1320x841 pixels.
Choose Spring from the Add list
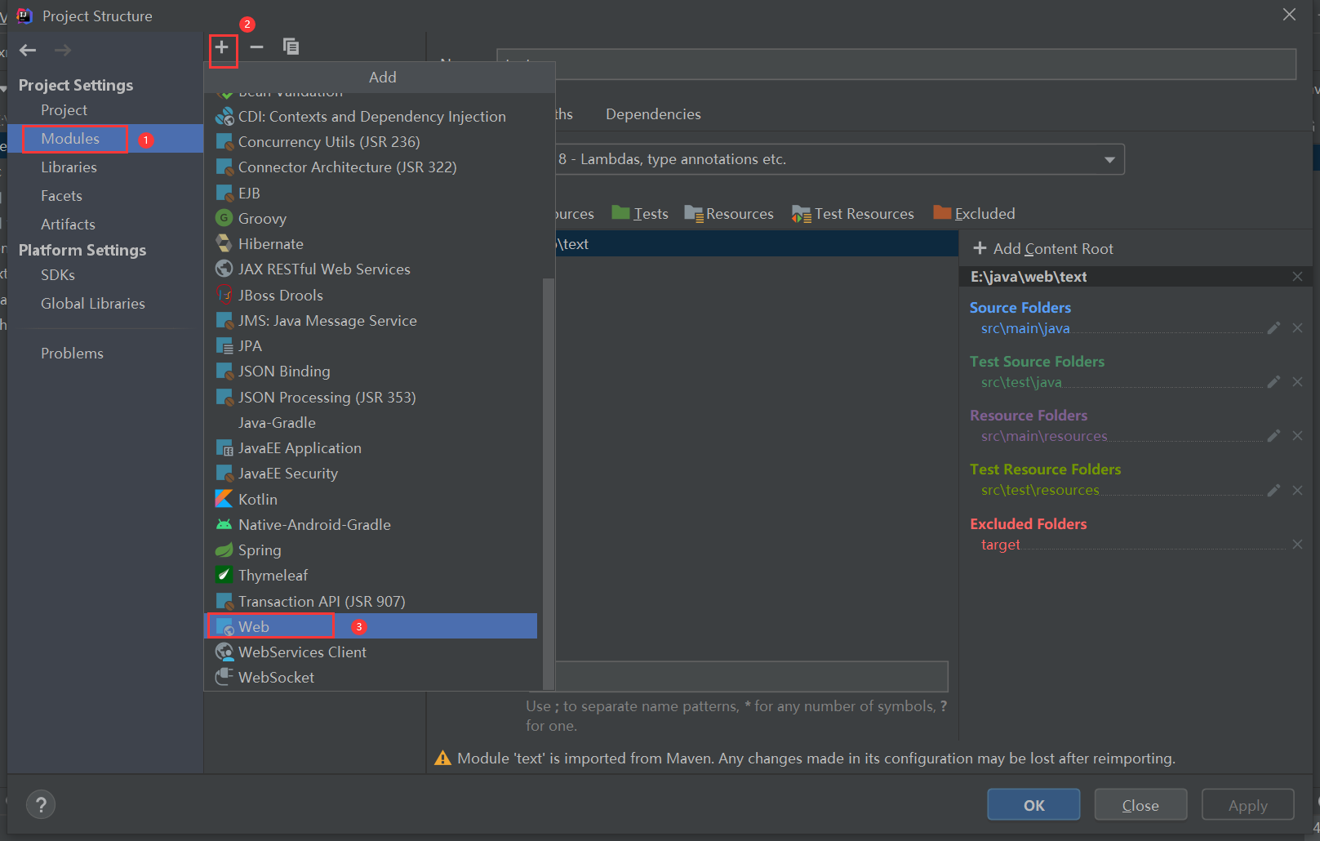[x=371, y=550]
